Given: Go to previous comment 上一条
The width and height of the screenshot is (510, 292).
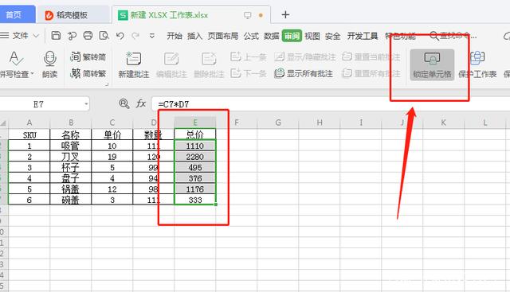Looking at the screenshot, I should tap(249, 57).
